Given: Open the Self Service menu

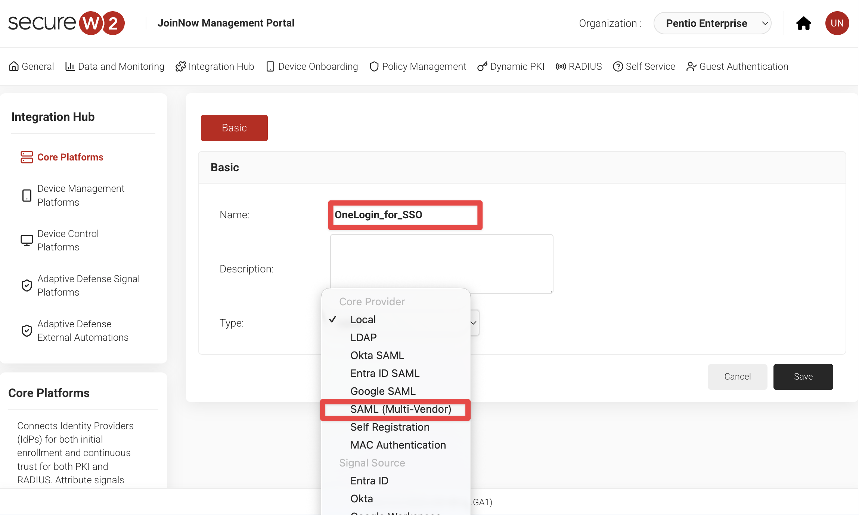Looking at the screenshot, I should [x=644, y=66].
